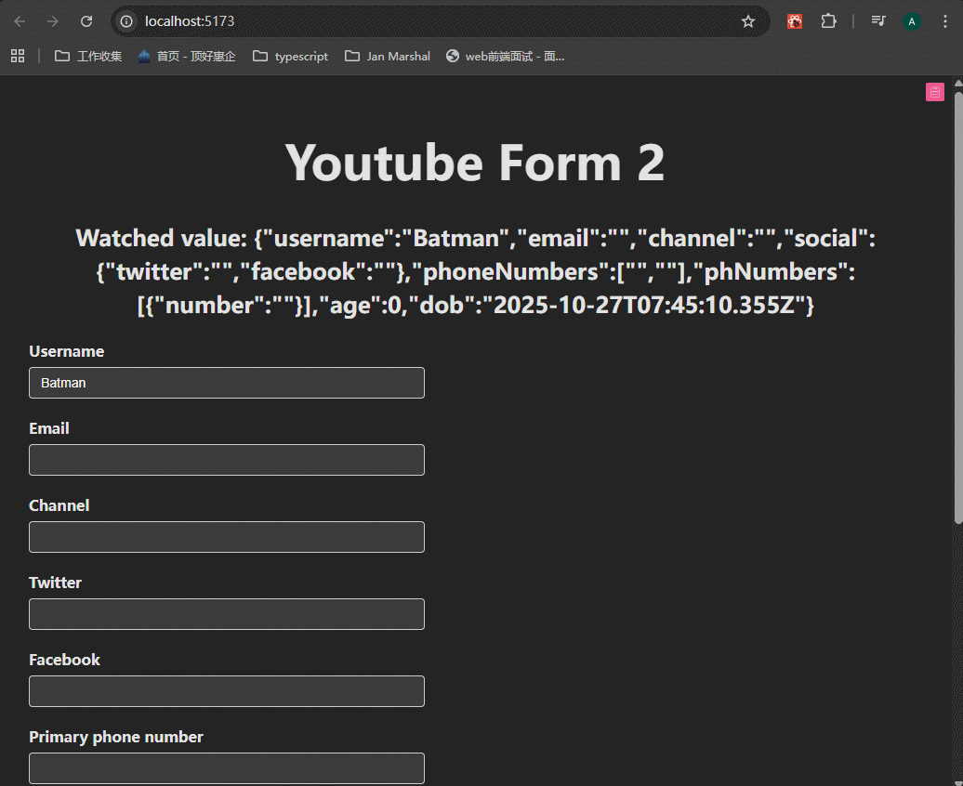Viewport: 963px width, 786px height.
Task: Expand the Jan Marshal bookmark folder
Action: coord(388,56)
